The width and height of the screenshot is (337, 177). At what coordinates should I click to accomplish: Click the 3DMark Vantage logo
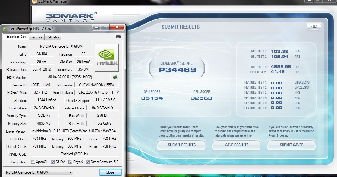click(x=71, y=17)
